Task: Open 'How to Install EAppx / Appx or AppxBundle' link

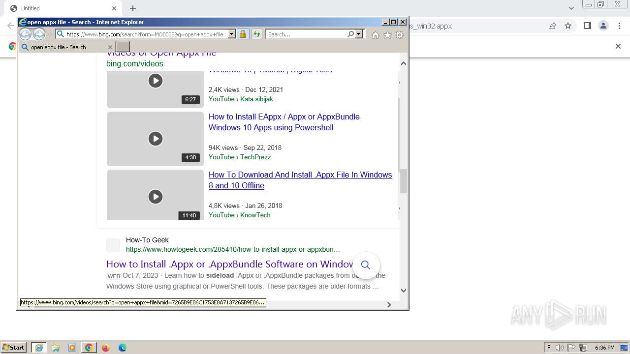Action: pos(284,122)
